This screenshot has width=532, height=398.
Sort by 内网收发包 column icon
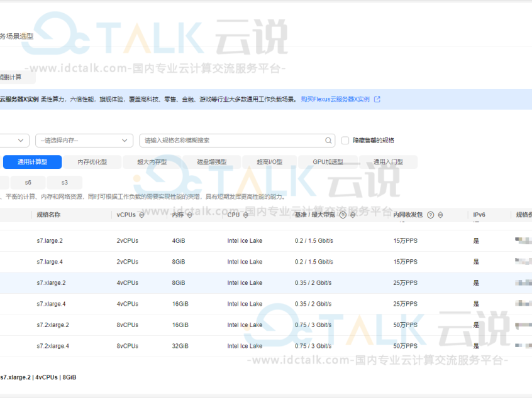[x=440, y=215]
